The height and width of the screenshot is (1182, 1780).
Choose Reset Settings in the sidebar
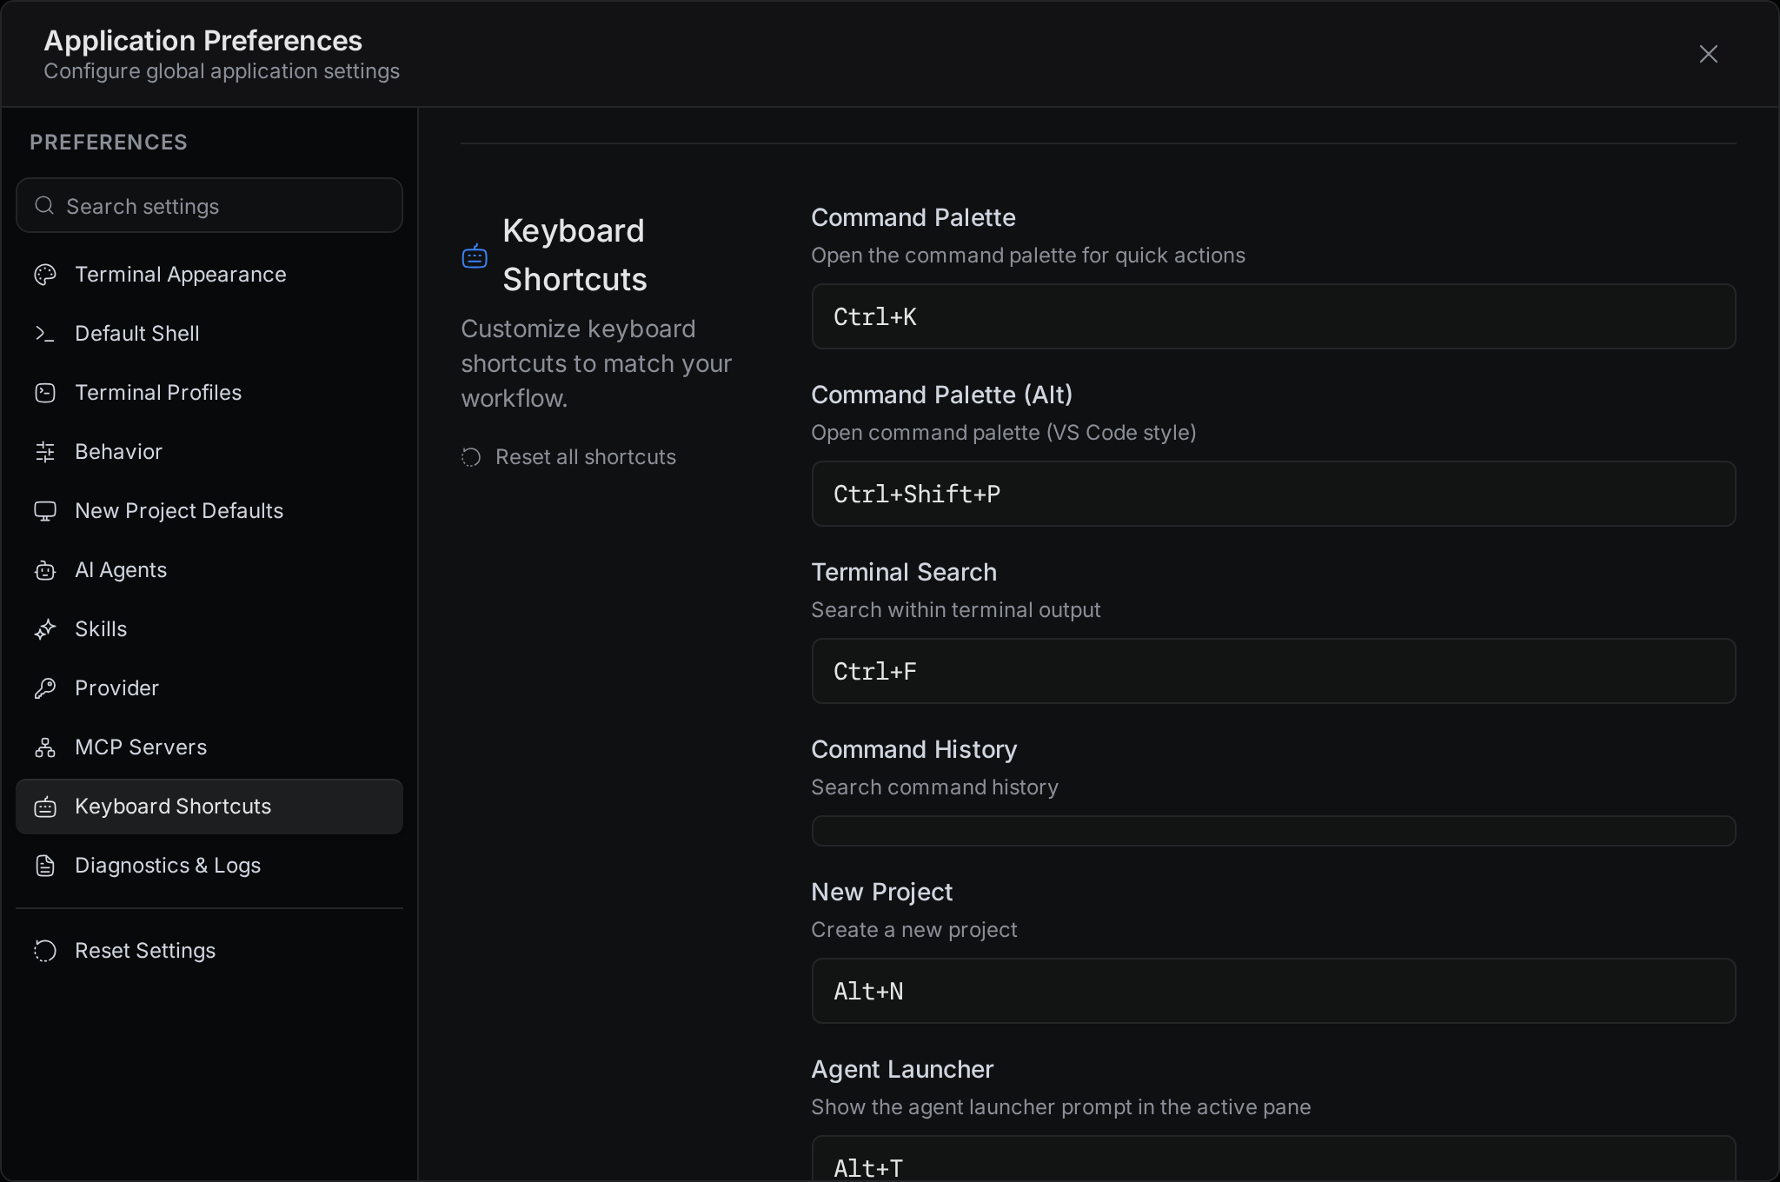209,951
